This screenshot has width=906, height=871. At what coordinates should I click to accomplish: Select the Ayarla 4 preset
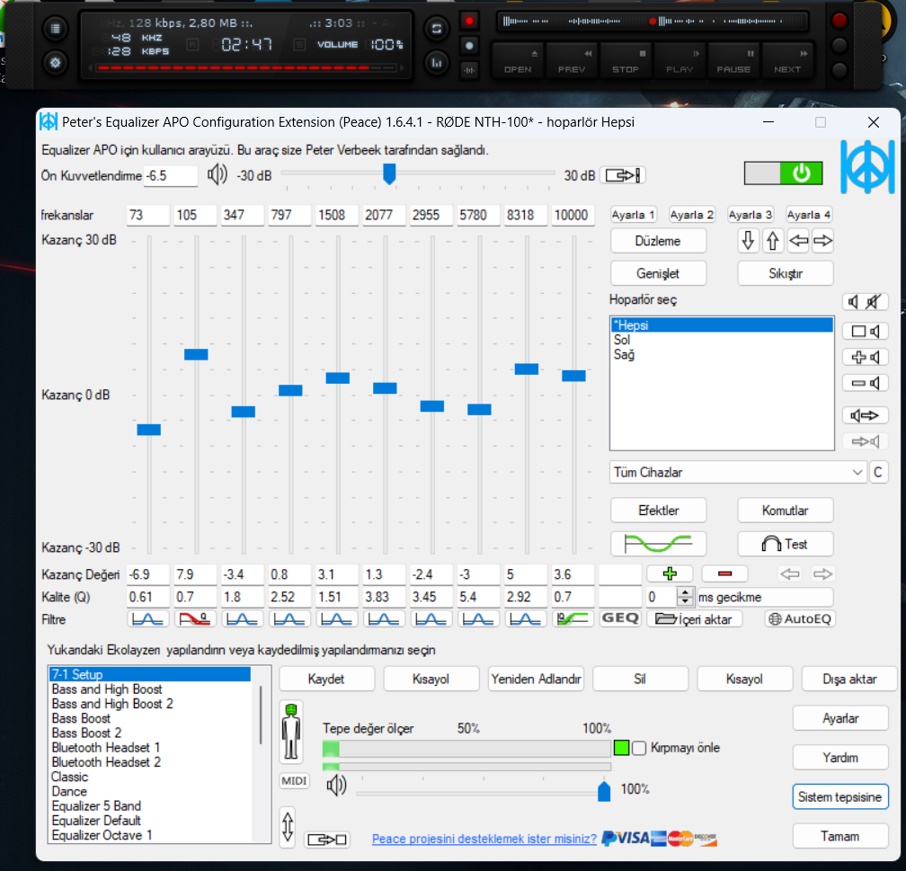[808, 215]
